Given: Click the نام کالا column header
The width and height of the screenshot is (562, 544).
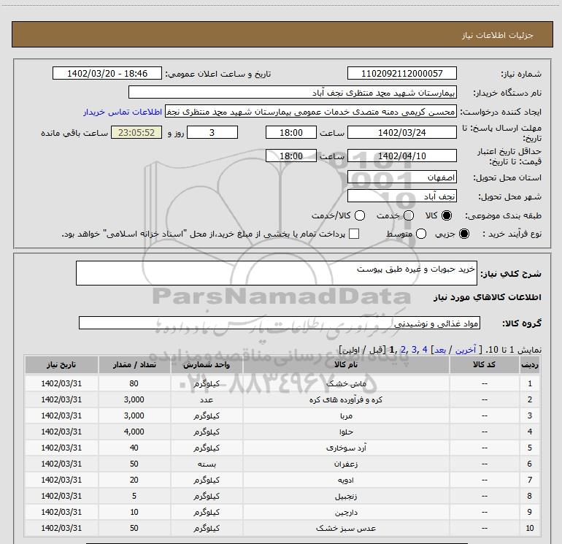Looking at the screenshot, I should point(346,364).
